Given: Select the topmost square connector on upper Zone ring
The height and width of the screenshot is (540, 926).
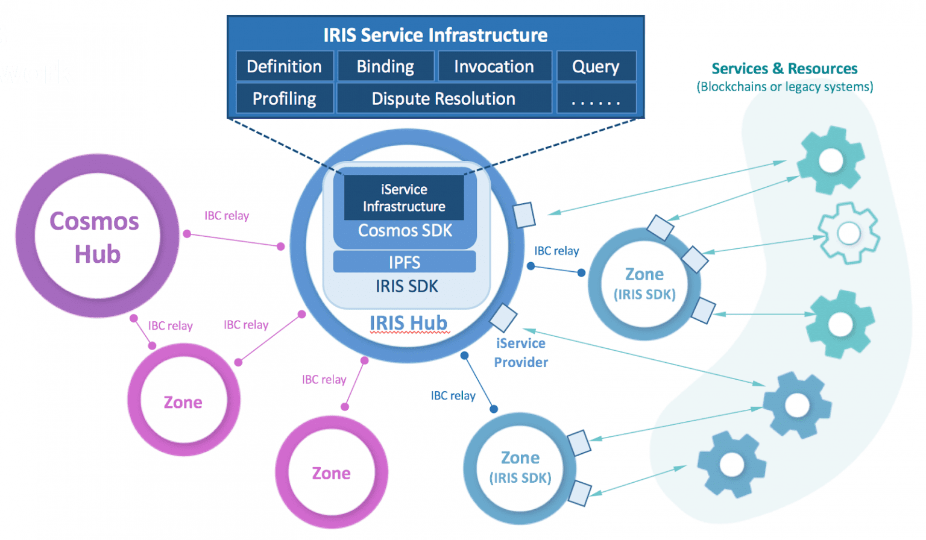Looking at the screenshot, I should [x=660, y=228].
